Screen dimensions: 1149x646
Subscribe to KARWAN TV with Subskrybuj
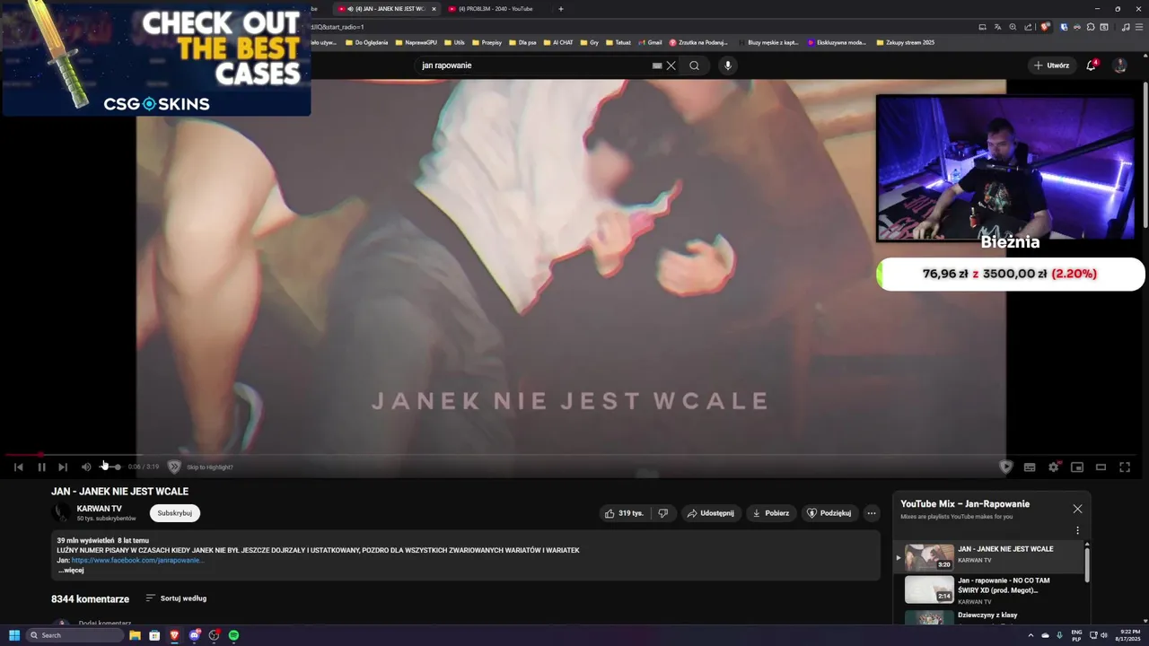coord(175,513)
